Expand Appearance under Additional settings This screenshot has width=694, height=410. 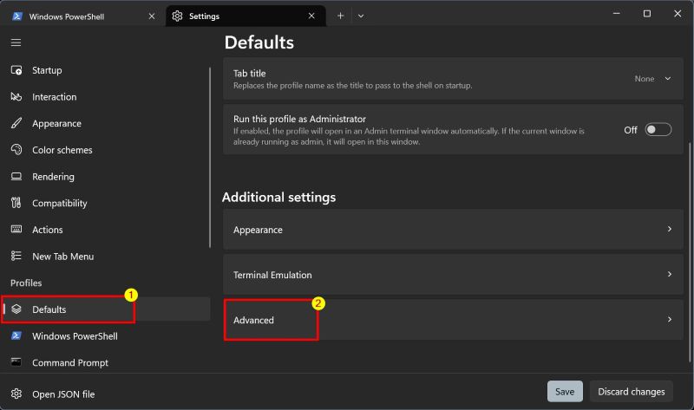(449, 230)
